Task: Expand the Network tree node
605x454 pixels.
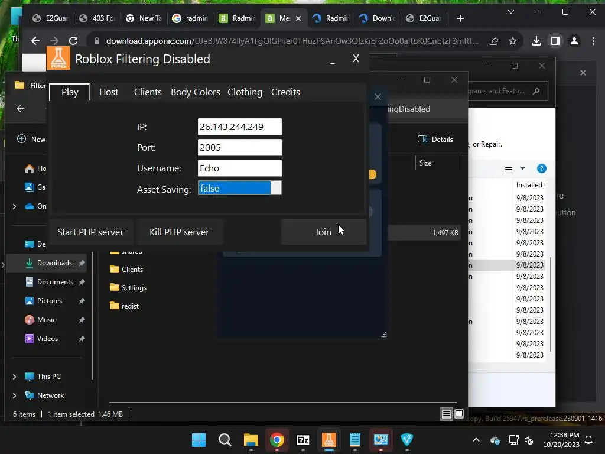Action: coord(14,395)
